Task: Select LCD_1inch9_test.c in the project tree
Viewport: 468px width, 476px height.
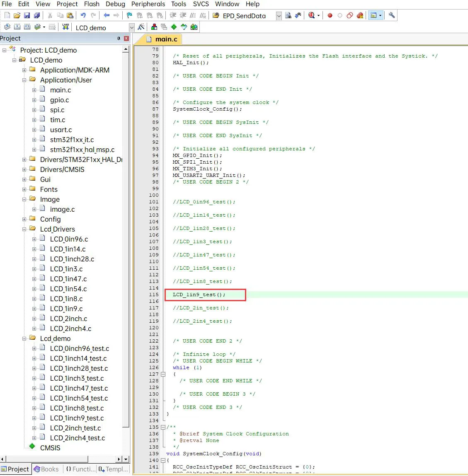Action: coord(77,418)
